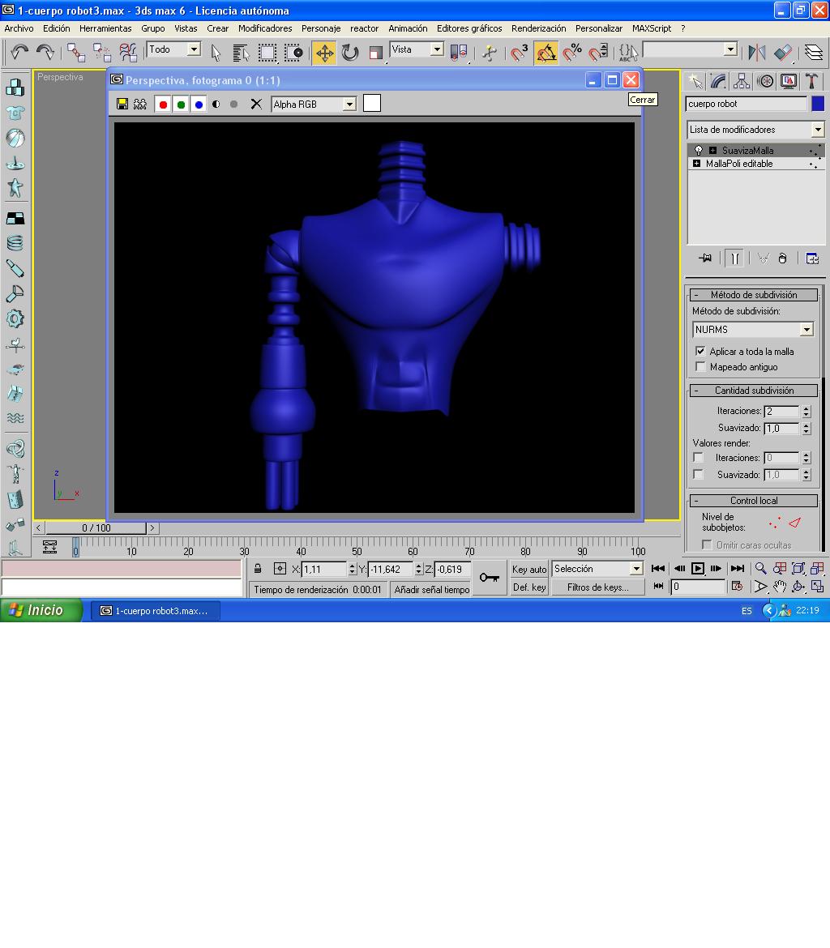Toggle the green channel in render window
Image resolution: width=830 pixels, height=948 pixels.
[180, 104]
